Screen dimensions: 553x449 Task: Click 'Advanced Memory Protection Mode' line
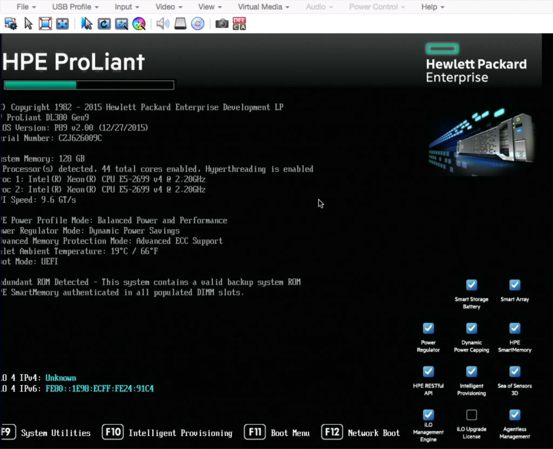[x=112, y=241]
